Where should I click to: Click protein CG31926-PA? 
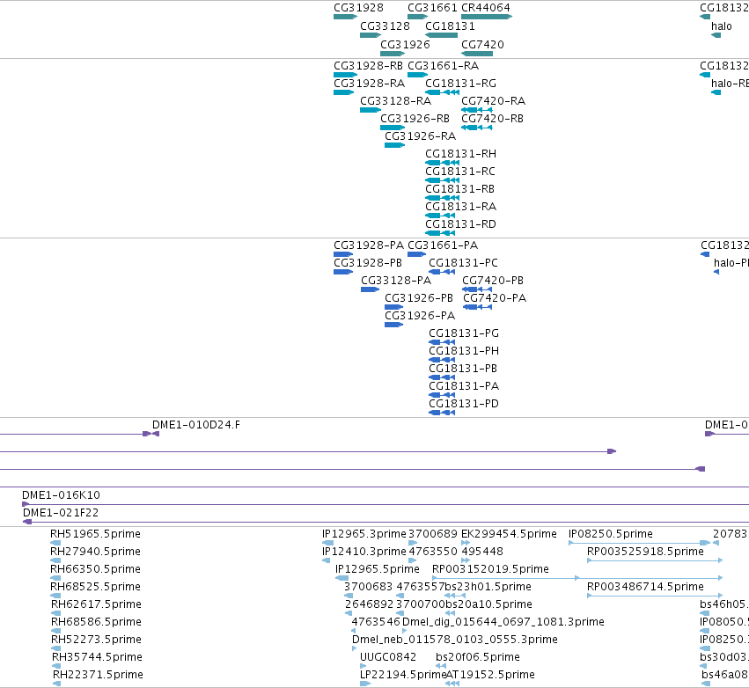pyautogui.click(x=394, y=325)
